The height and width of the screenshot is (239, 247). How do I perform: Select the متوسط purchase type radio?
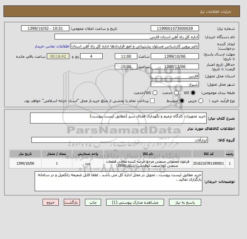[x=182, y=101]
